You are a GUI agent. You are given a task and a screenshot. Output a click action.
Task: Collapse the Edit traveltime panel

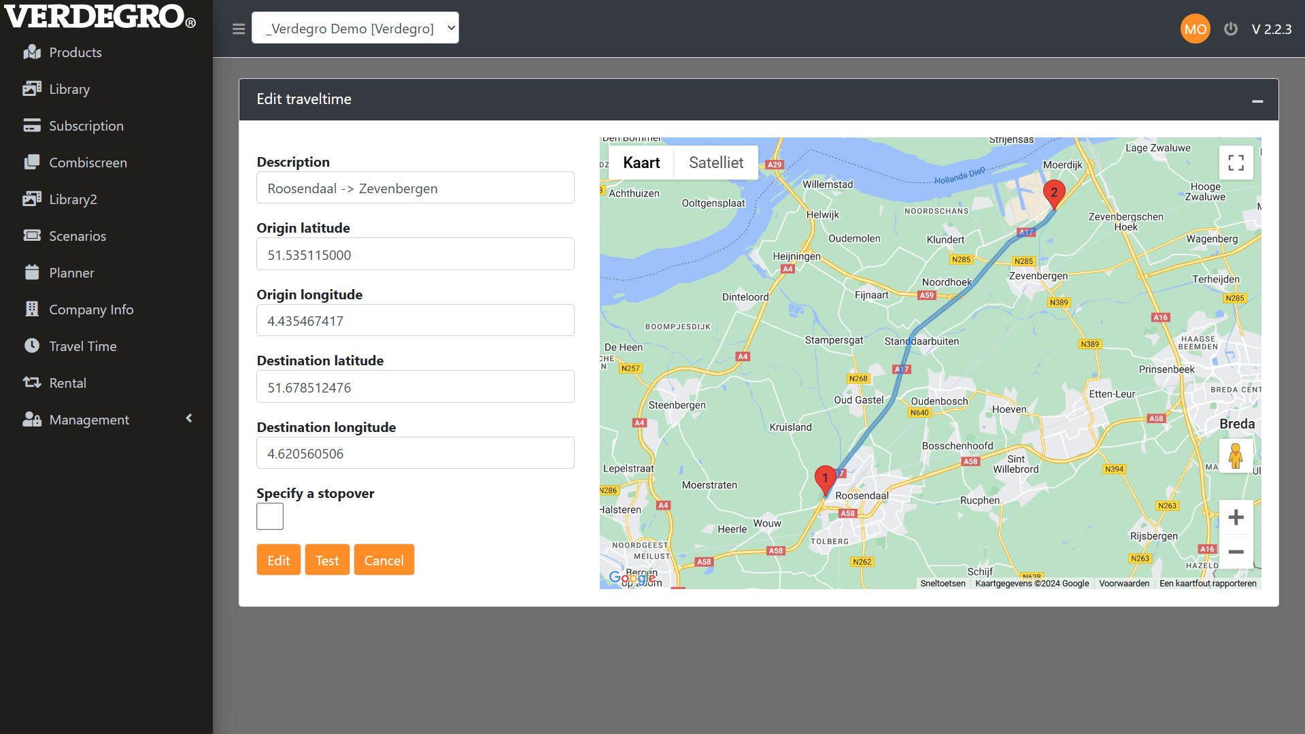(x=1257, y=101)
